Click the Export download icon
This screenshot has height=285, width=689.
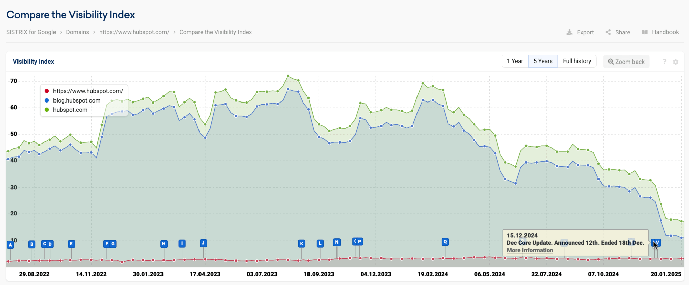pos(569,32)
